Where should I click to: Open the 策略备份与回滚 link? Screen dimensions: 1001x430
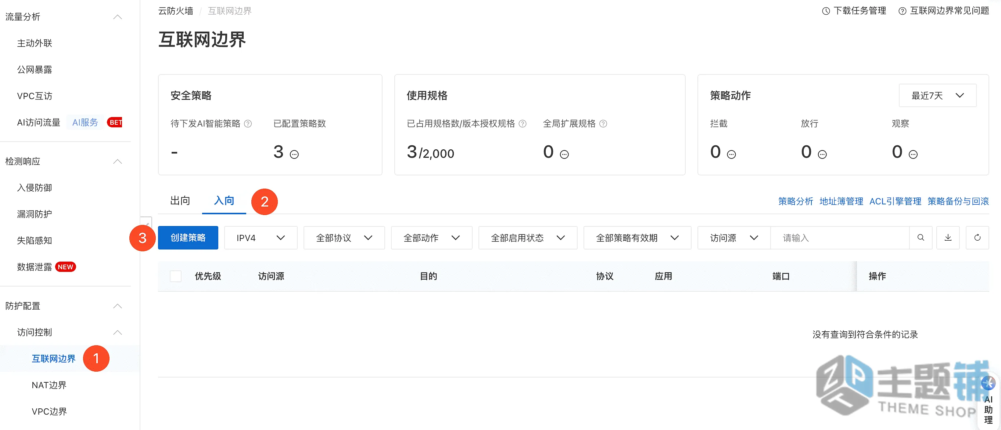pyautogui.click(x=958, y=201)
